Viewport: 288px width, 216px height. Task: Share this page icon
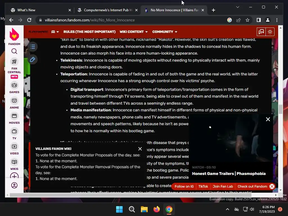238,20
